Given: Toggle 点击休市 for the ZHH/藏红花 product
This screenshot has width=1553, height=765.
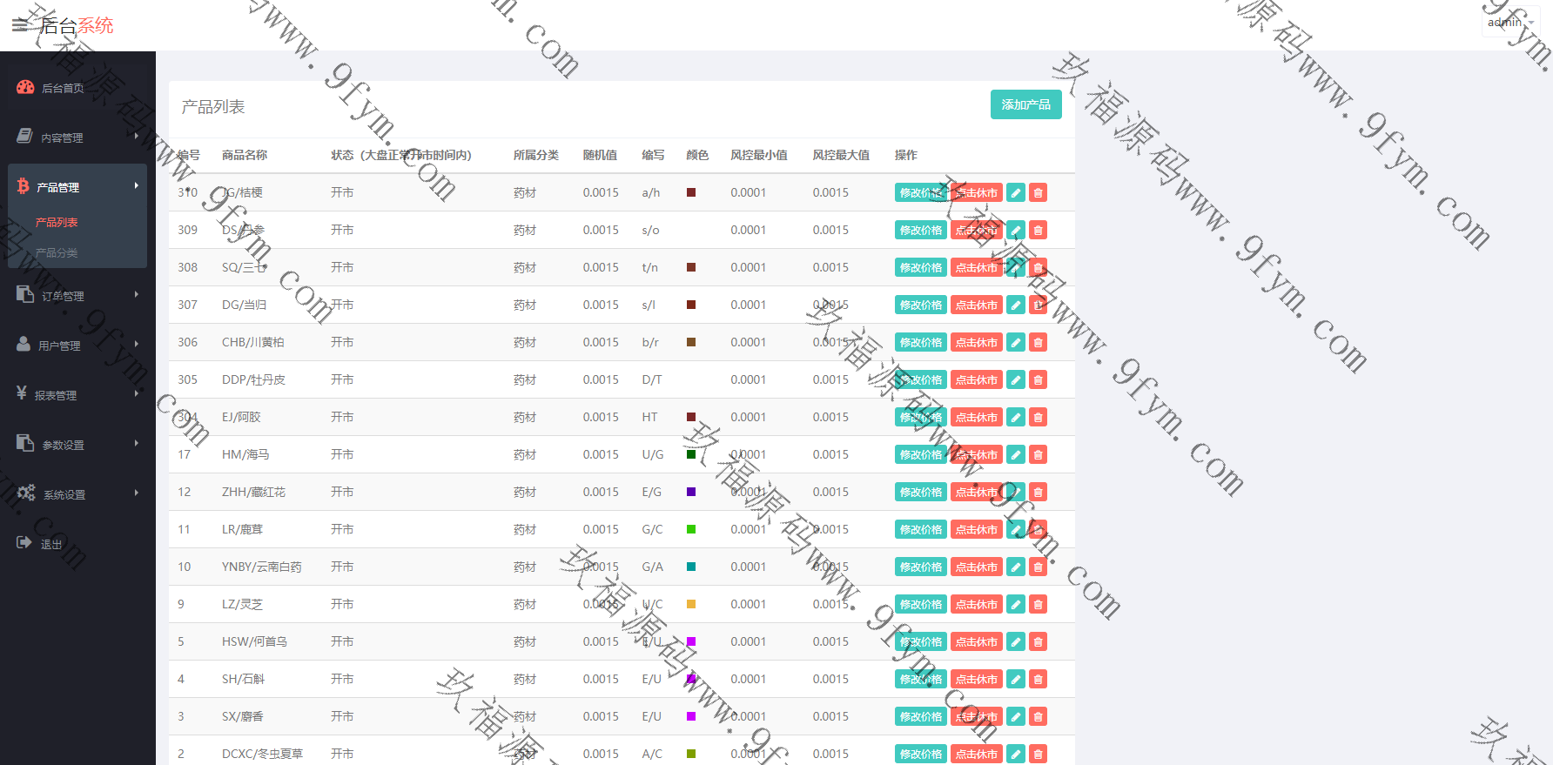Looking at the screenshot, I should 976,492.
